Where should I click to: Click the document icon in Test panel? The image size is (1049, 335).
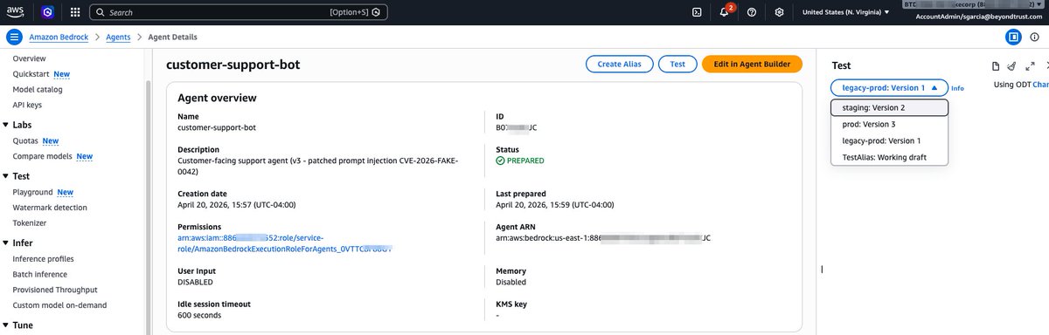[x=995, y=65]
